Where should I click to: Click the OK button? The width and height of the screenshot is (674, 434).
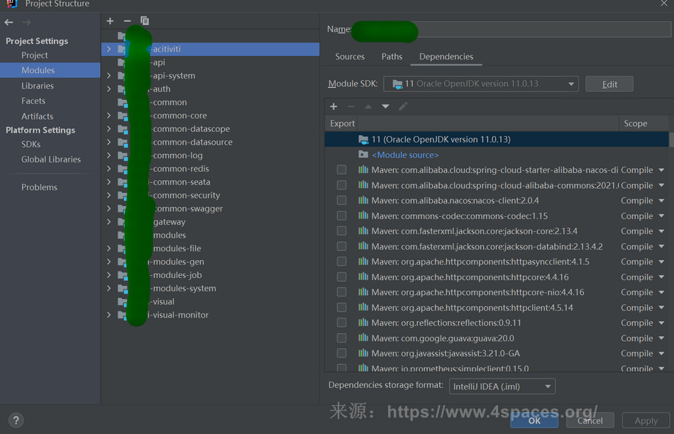click(x=534, y=421)
